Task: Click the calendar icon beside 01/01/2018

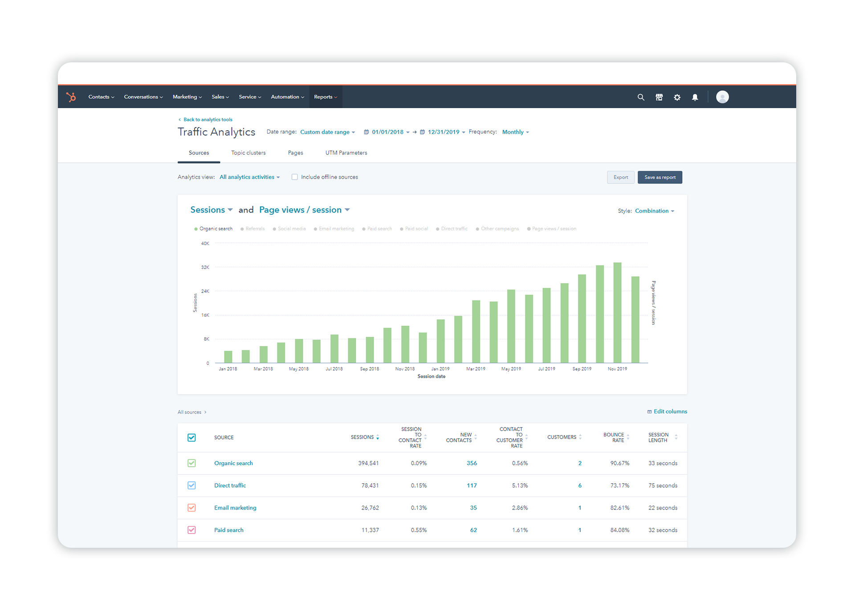Action: (366, 132)
